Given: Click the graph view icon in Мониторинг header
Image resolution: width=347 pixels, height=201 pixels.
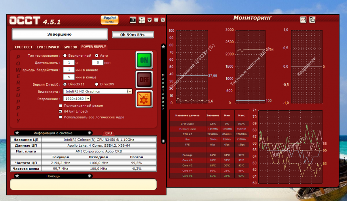Looking at the screenshot, I should click(303, 20).
